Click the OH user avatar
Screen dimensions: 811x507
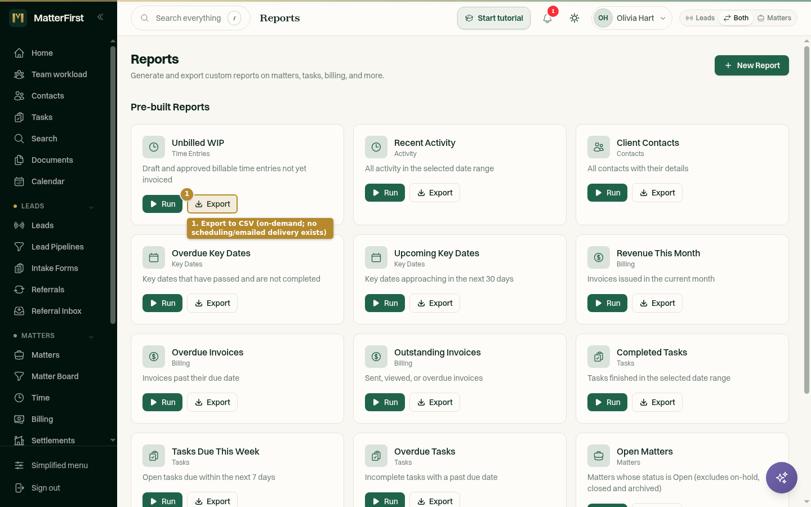[603, 18]
